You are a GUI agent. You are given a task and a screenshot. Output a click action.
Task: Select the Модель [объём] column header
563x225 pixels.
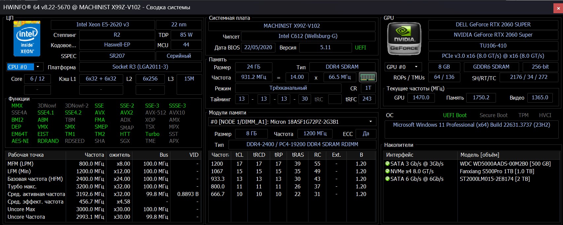point(479,155)
